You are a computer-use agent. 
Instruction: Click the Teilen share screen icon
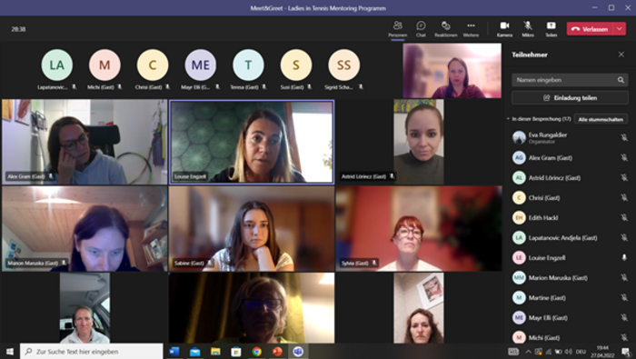click(x=551, y=29)
